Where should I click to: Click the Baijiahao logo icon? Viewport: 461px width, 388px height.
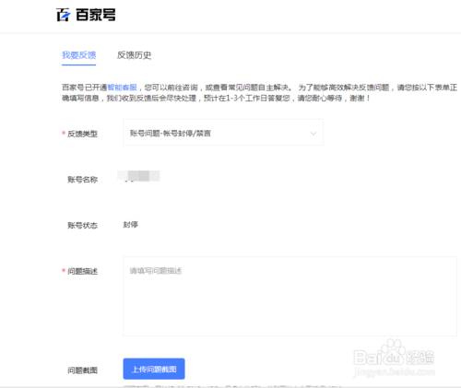pos(64,15)
